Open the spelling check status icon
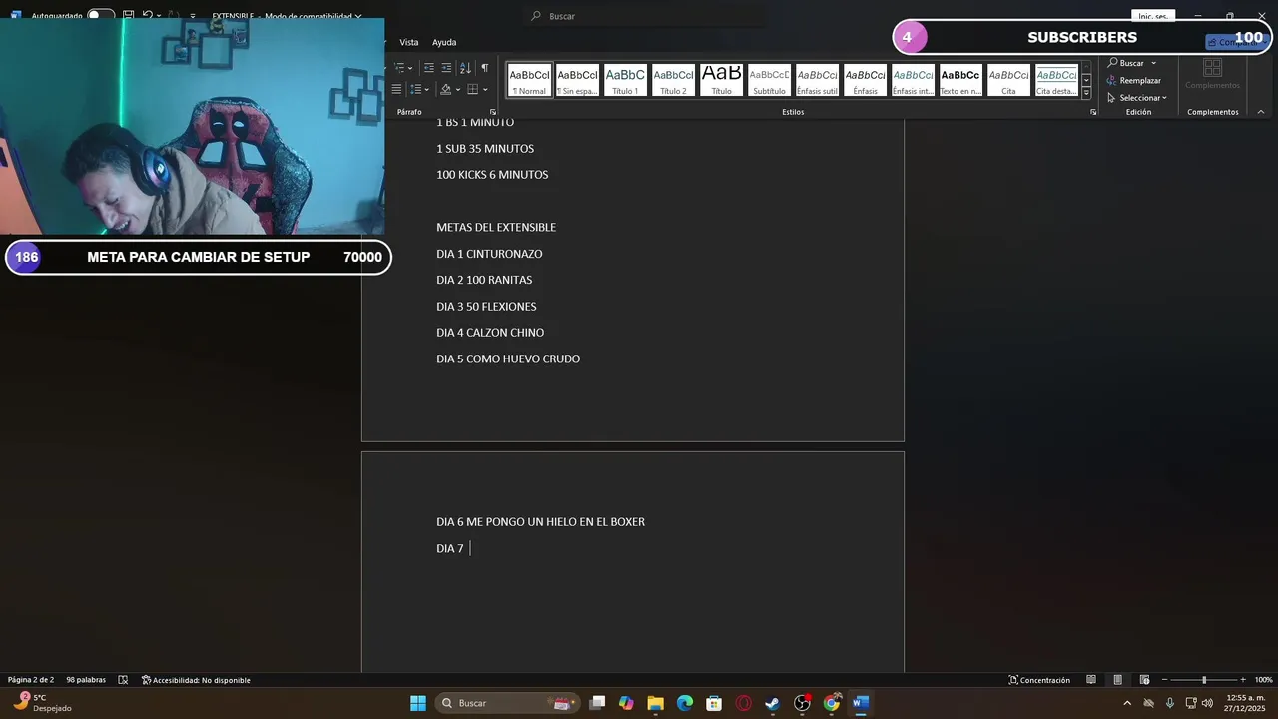The height and width of the screenshot is (719, 1278). pos(123,680)
